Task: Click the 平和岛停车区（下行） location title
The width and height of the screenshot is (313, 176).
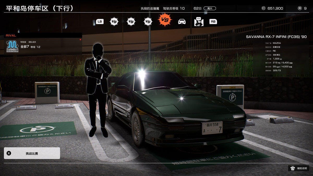Action: point(40,8)
